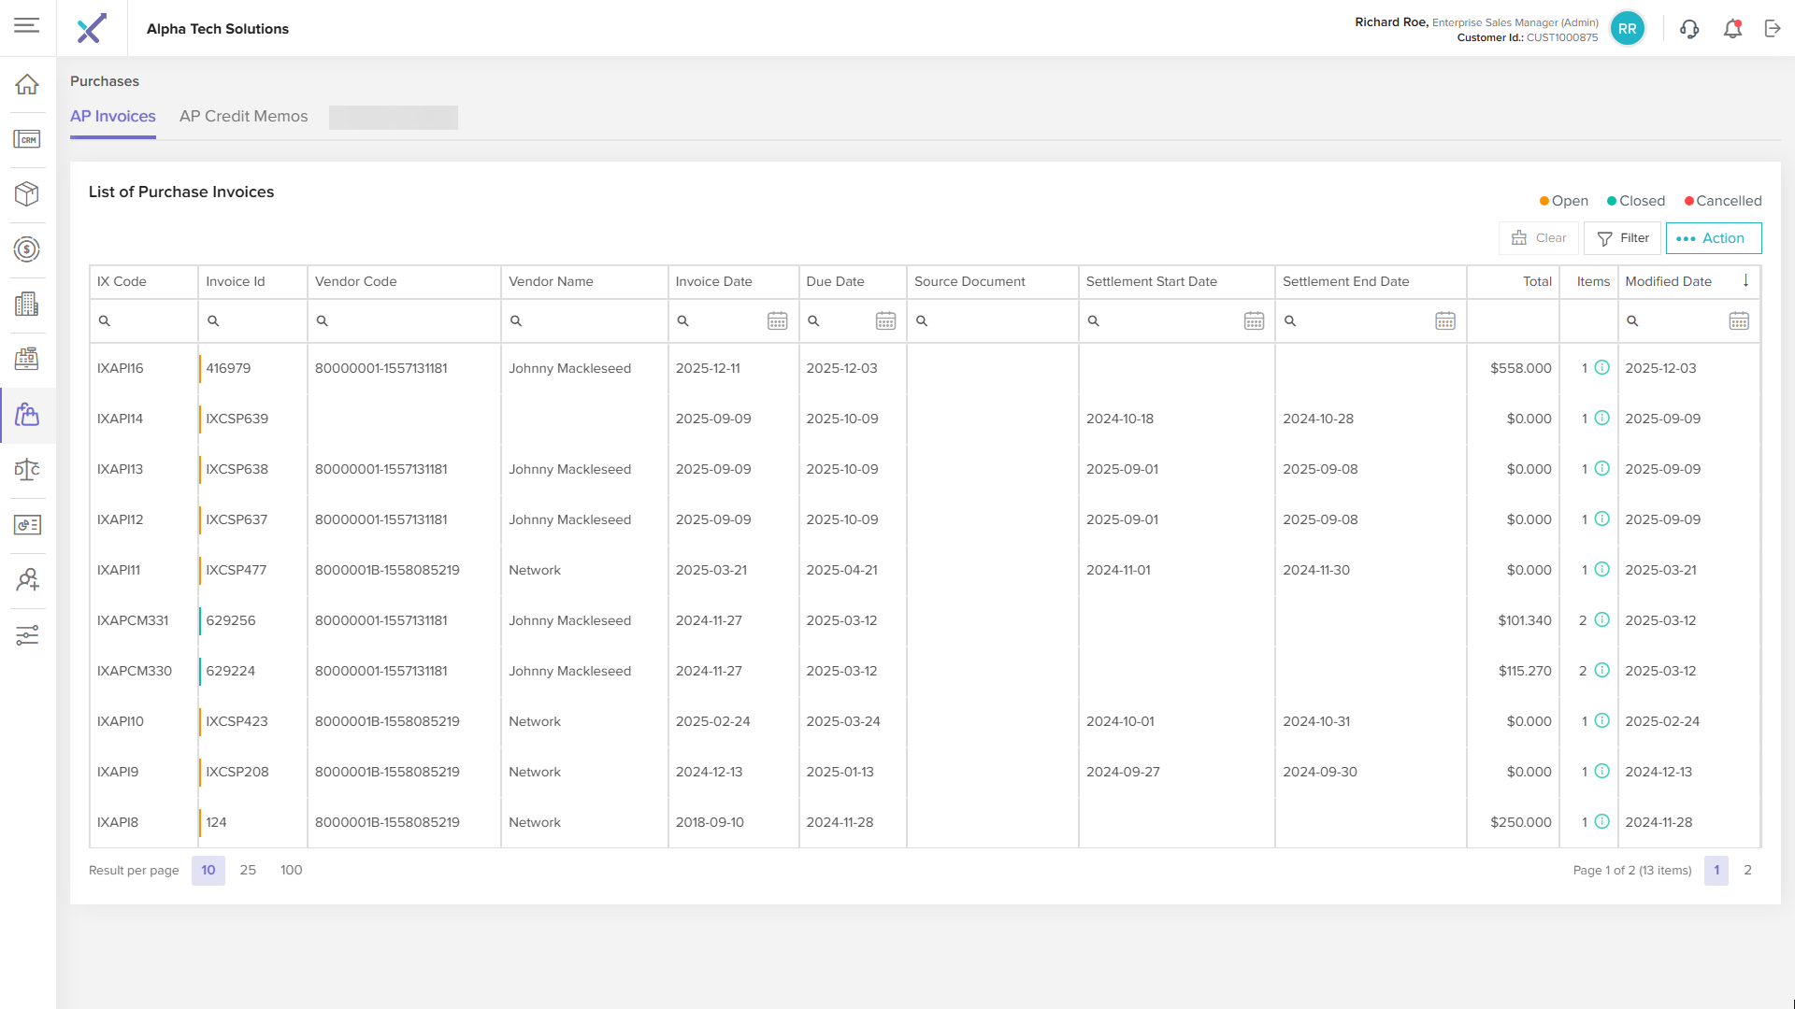The image size is (1795, 1009).
Task: Open the CRM module in sidebar
Action: coord(27,140)
